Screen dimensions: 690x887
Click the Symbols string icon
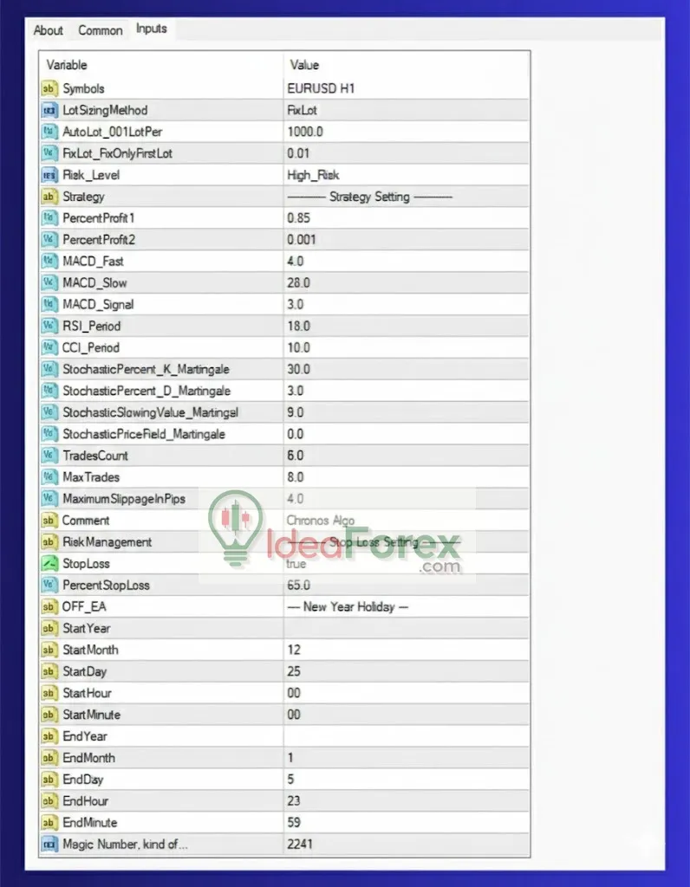click(49, 89)
